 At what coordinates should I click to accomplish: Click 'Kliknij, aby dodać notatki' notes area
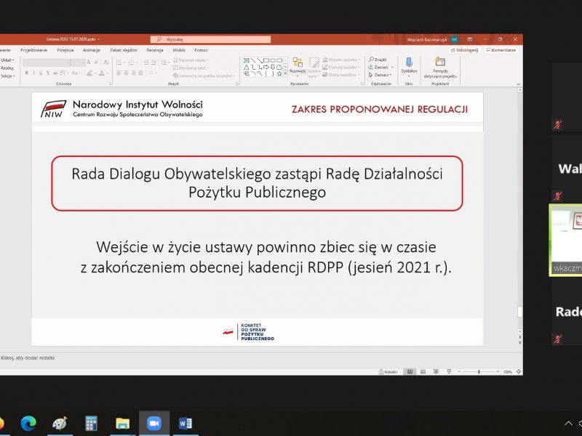28,358
